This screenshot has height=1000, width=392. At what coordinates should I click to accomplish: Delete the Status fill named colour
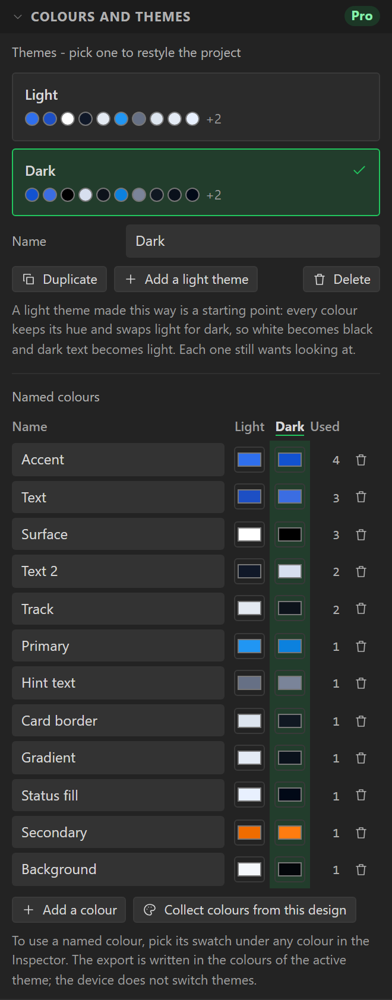coord(361,795)
